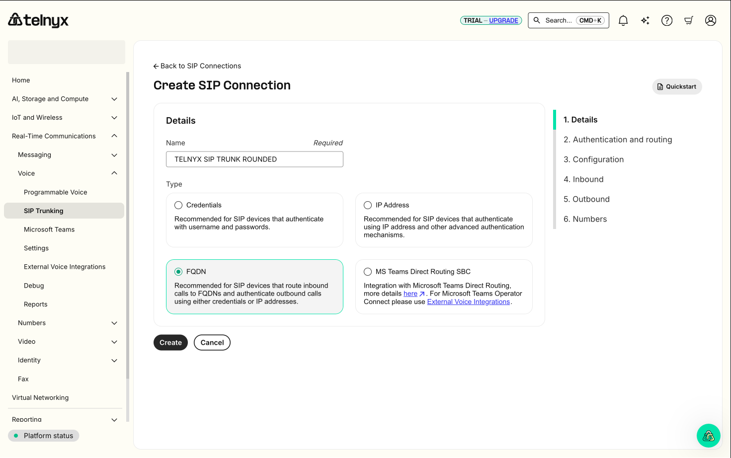
Task: Jump to step 3. Configuration
Action: click(593, 159)
